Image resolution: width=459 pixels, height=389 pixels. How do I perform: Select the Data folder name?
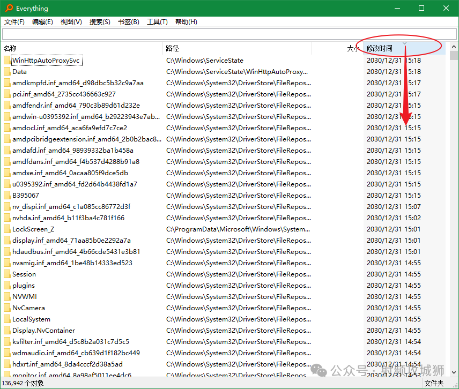[x=19, y=72]
